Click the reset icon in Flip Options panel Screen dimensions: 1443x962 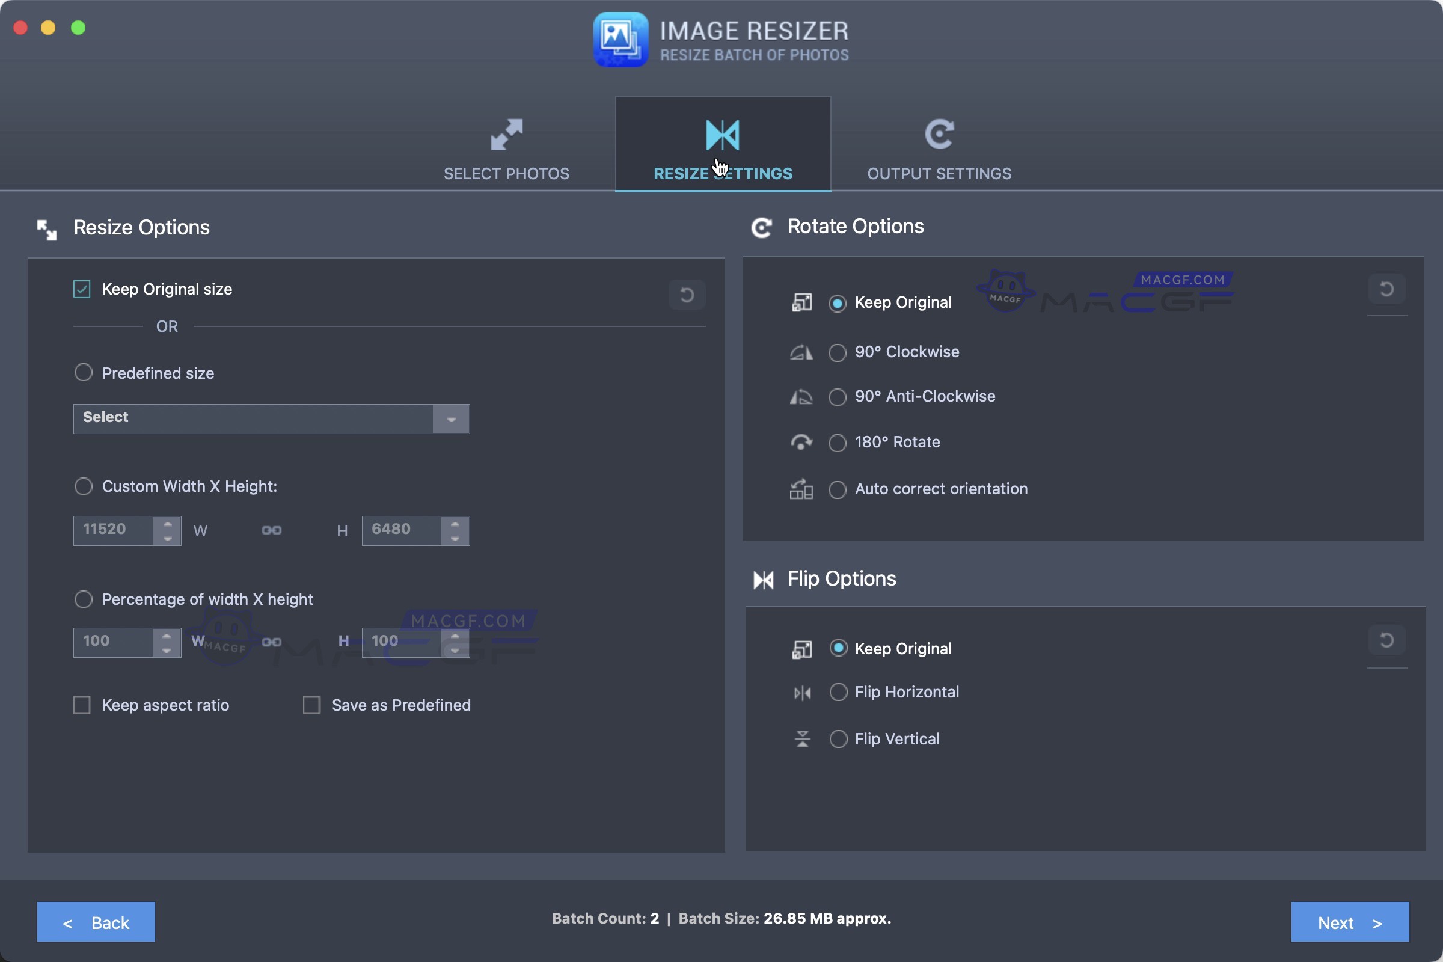click(x=1388, y=639)
